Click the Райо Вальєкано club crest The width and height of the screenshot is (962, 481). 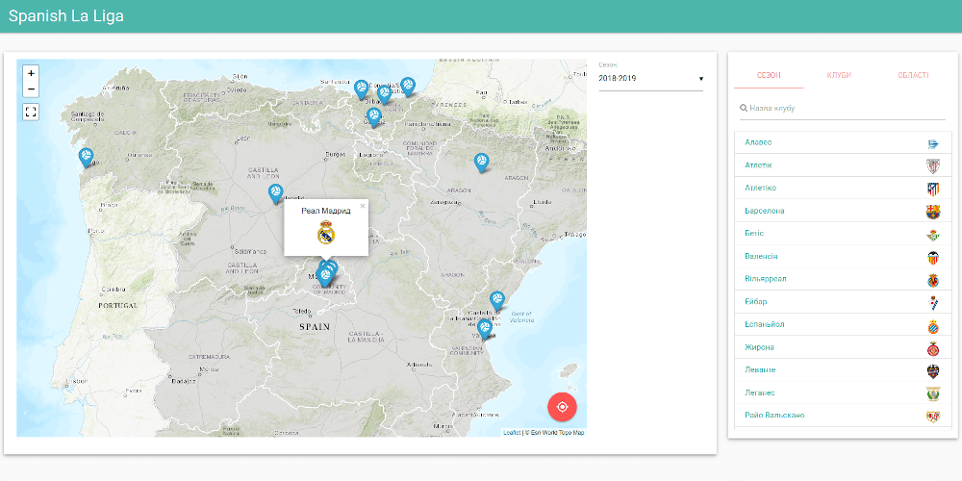(x=933, y=417)
